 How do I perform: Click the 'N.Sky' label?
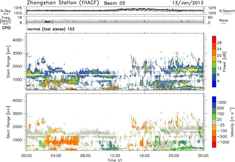[6, 11]
